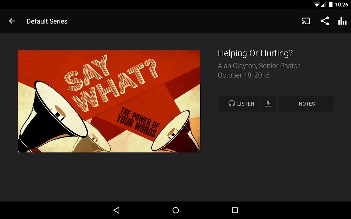Tap the battery icon in the status bar
Screen dimensions: 351x219
(331, 4)
